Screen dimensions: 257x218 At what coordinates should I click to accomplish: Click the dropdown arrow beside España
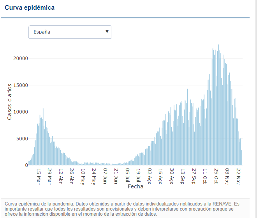[107, 32]
